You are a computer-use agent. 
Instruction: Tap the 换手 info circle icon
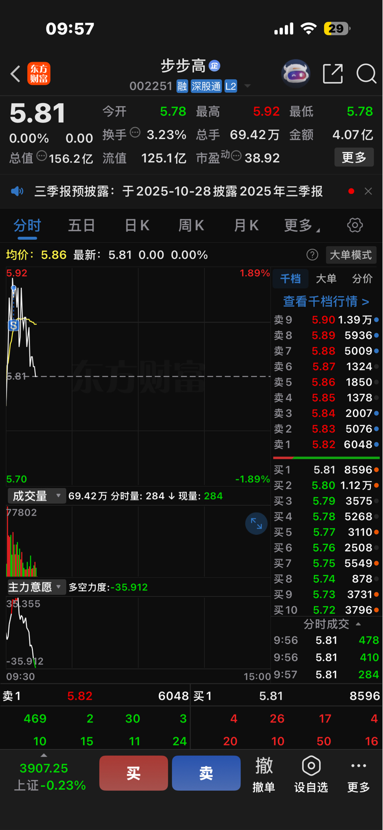[x=135, y=133]
